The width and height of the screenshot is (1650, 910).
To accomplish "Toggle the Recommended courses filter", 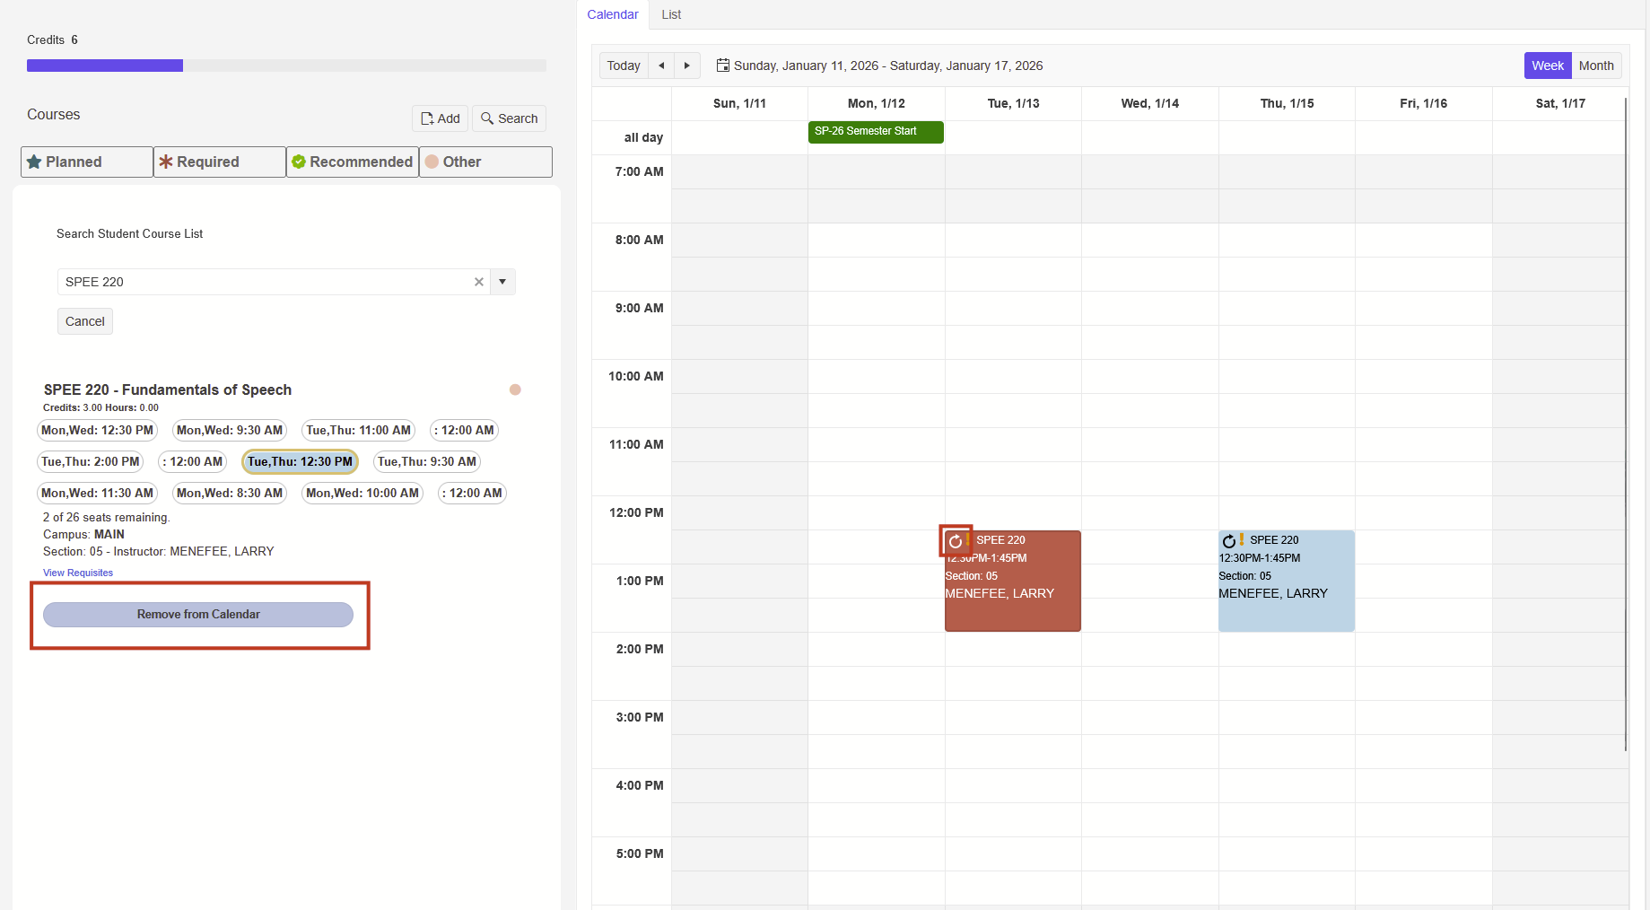I will (x=353, y=162).
